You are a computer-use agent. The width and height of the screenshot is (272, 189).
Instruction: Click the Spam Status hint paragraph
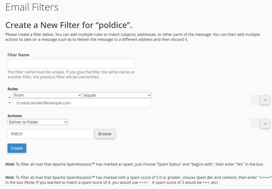point(134,164)
